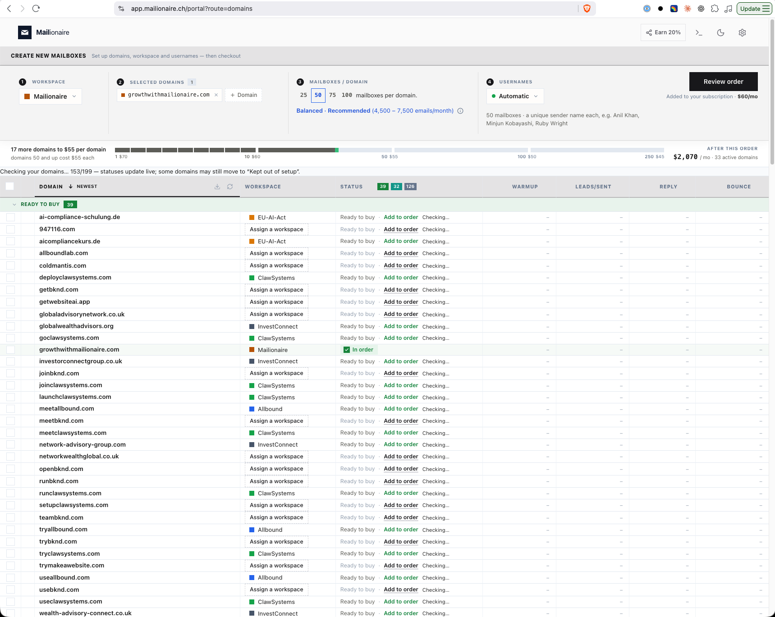Open the Automatic usernames dropdown
Screen dimensions: 775x617
[x=515, y=96]
